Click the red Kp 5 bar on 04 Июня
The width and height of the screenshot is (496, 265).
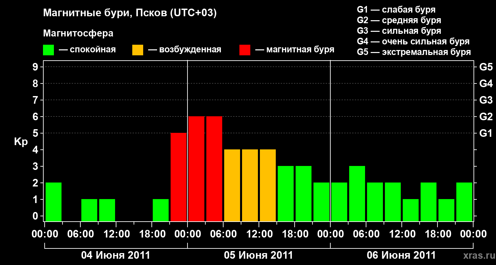(x=179, y=177)
